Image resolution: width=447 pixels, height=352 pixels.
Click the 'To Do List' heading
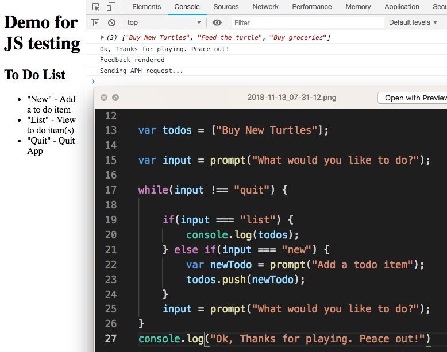point(35,75)
